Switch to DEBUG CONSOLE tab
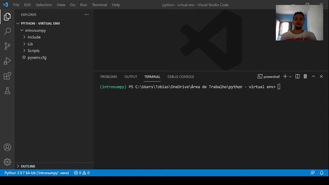This screenshot has width=329, height=185. coord(180,77)
